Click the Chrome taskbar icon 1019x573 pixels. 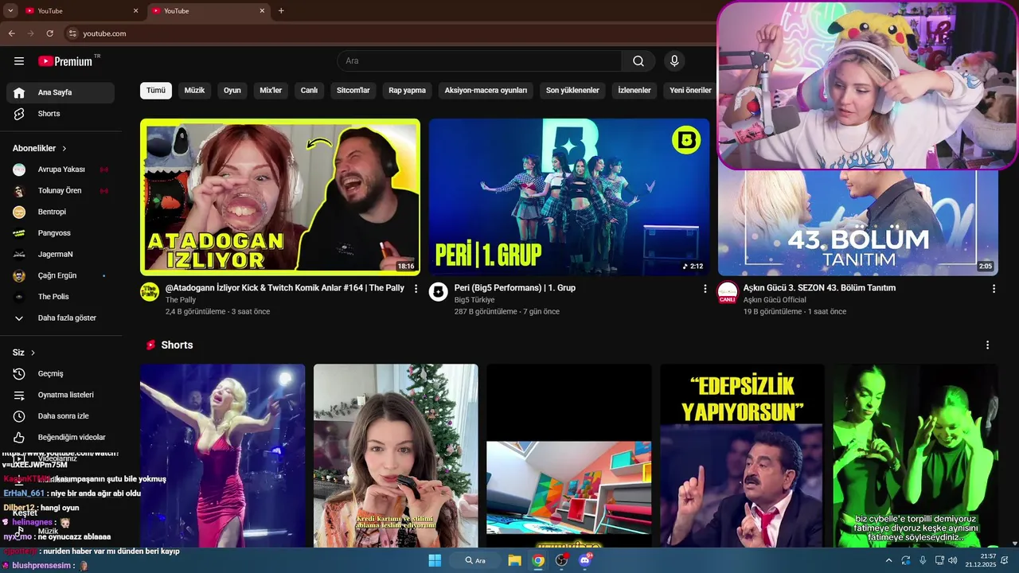539,560
